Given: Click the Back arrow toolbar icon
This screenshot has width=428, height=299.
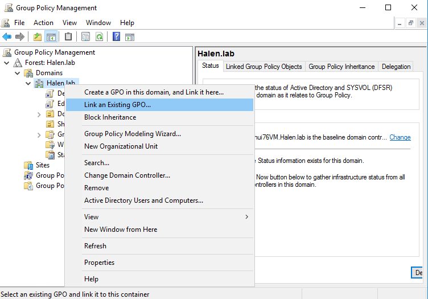Looking at the screenshot, I should coord(7,36).
